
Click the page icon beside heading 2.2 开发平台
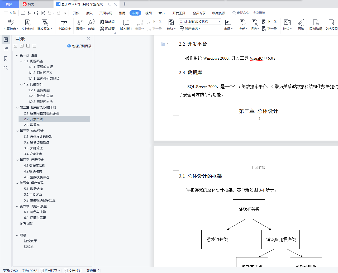click(x=163, y=44)
